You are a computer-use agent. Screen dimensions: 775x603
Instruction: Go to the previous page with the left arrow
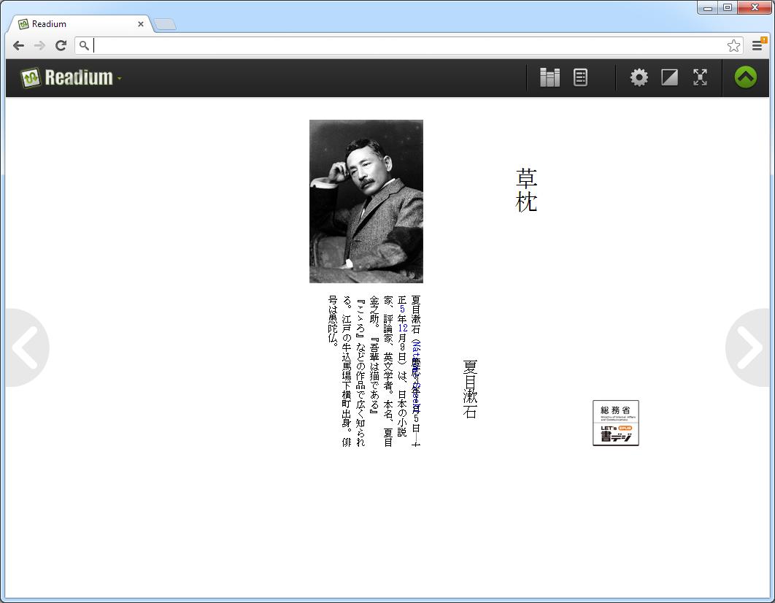(x=26, y=347)
